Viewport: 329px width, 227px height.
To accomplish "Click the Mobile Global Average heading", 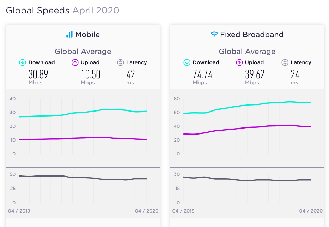I will tap(83, 52).
